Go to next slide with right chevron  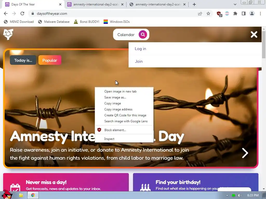pos(245,153)
